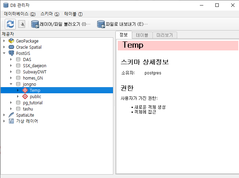Select the GeoPackage tree item

coord(27,41)
